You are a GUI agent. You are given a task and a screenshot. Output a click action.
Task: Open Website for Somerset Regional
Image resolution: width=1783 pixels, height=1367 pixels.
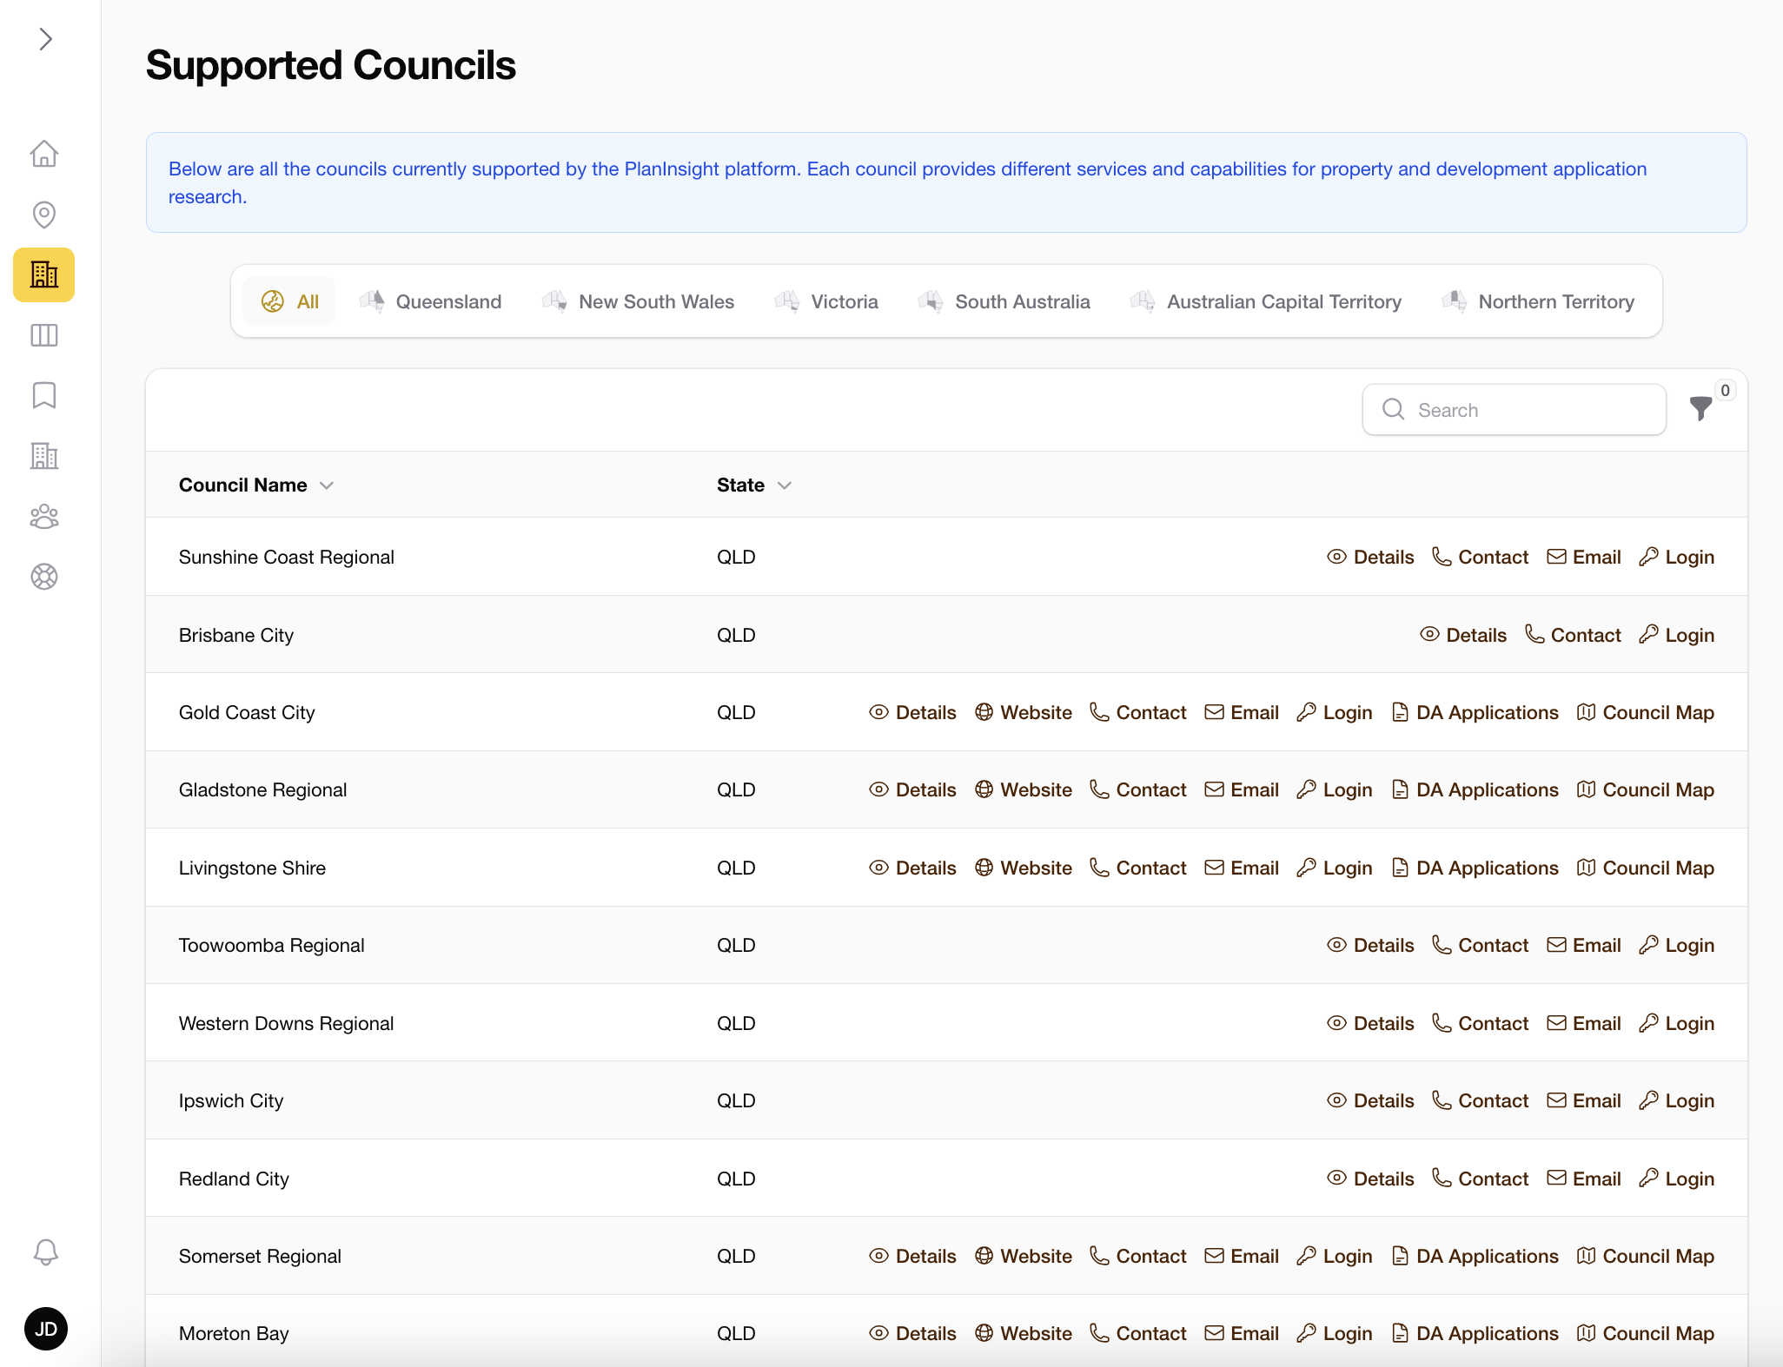point(1023,1256)
